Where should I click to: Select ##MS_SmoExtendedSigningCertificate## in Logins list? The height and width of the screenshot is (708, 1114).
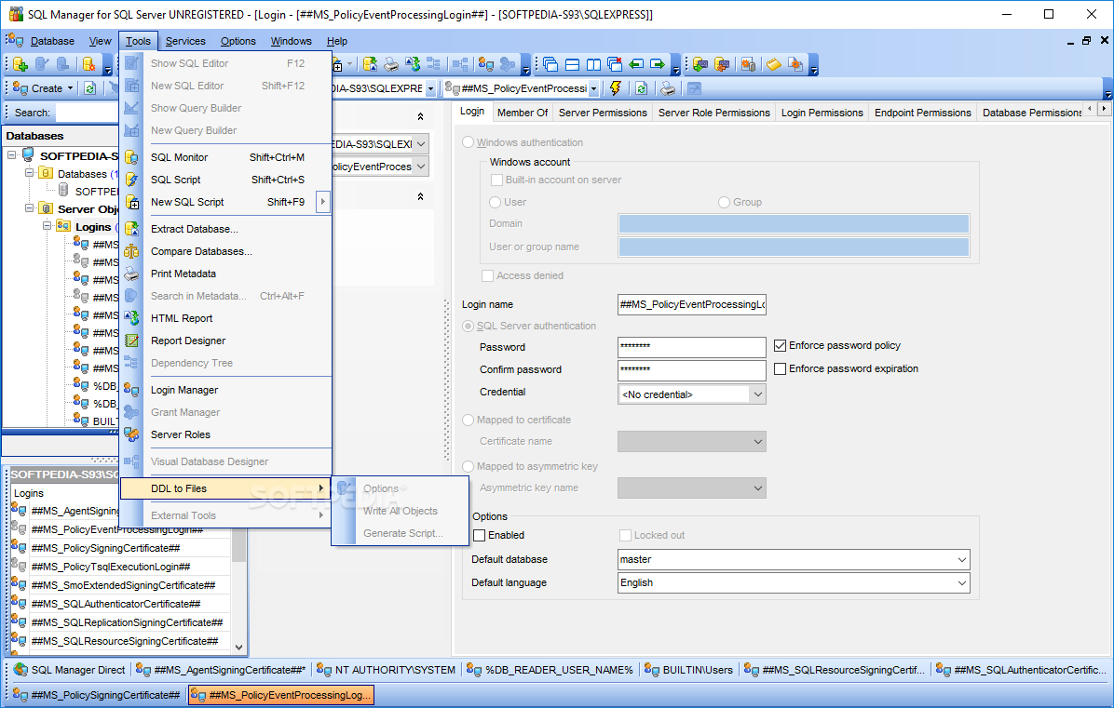(x=123, y=585)
